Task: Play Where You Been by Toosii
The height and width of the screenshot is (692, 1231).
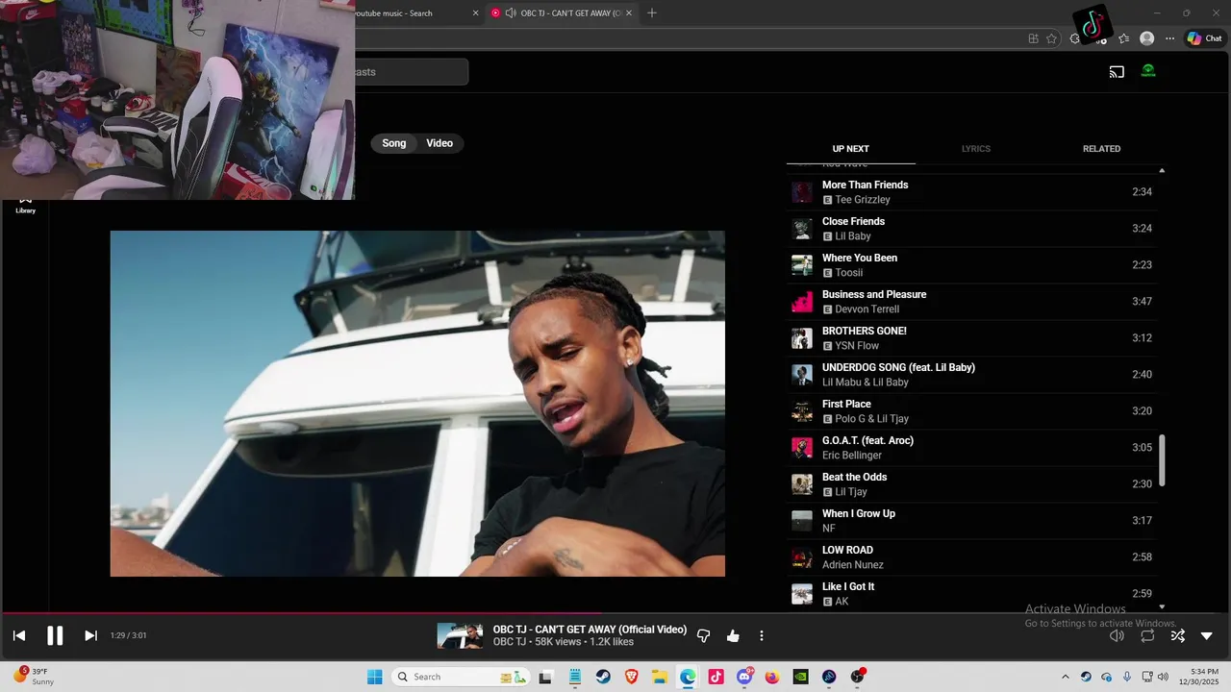Action: 971,265
